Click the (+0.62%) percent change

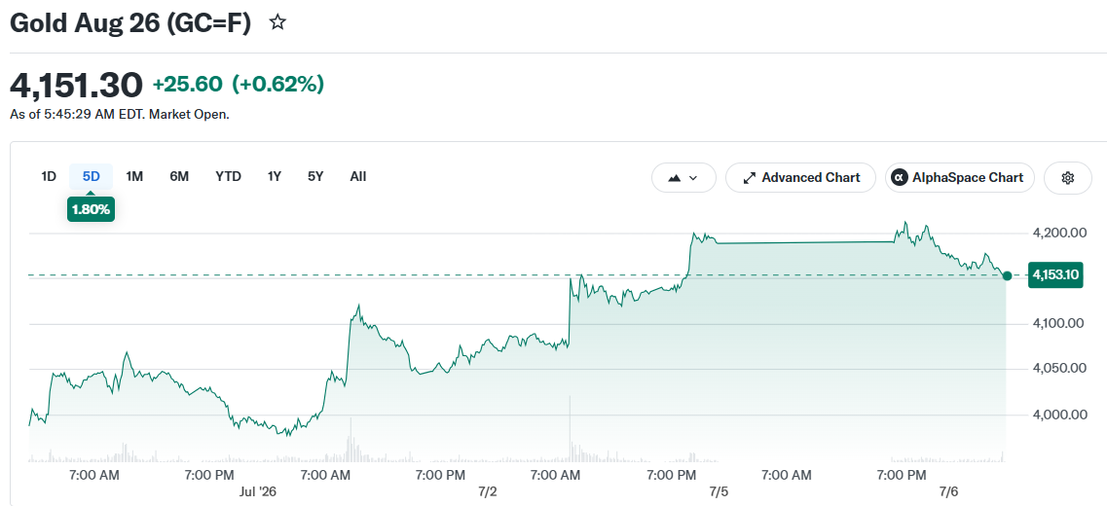click(x=278, y=85)
